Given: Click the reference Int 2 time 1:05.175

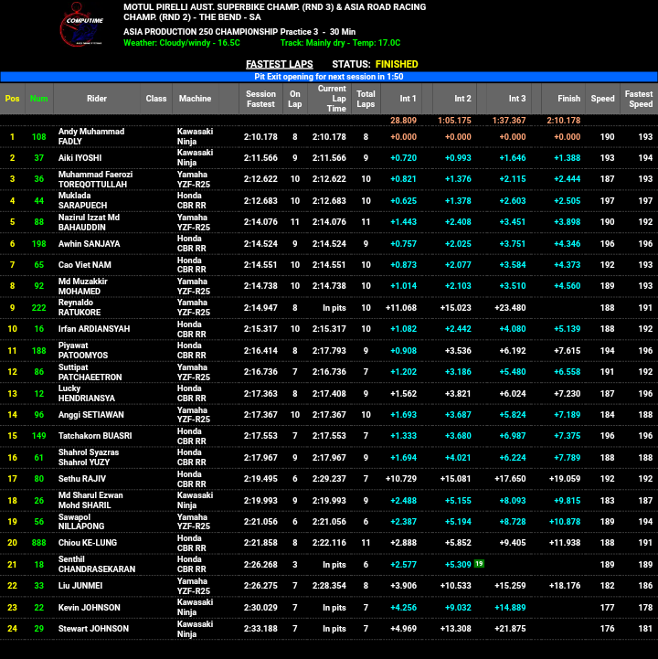Looking at the screenshot, I should point(454,121).
